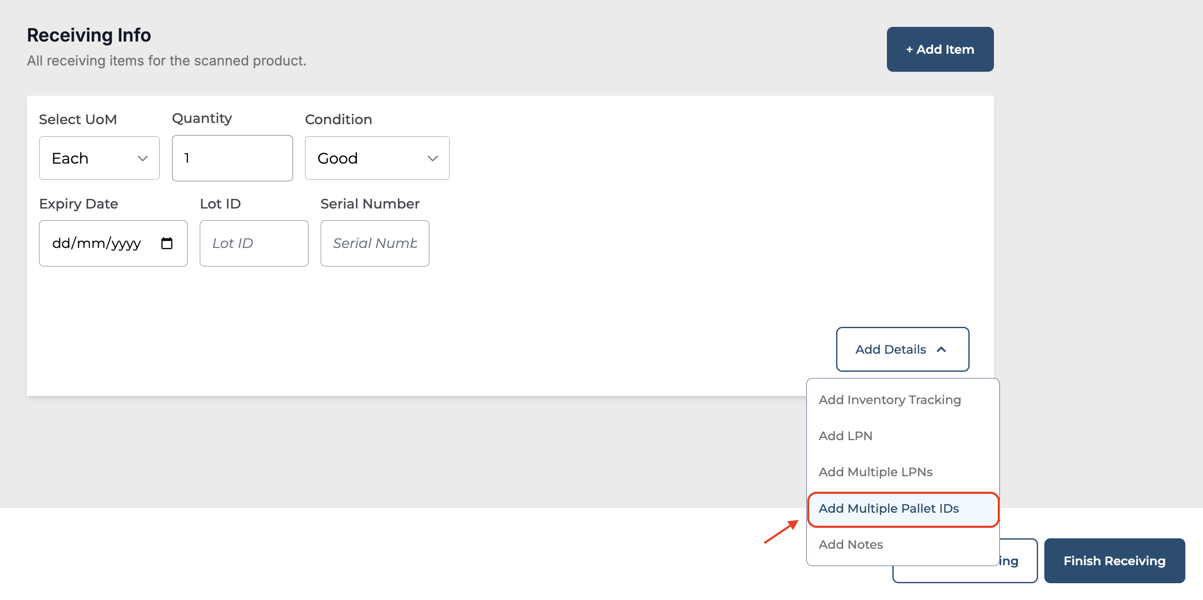Click the partially hidden button behind menu
The image size is (1203, 600).
click(x=1017, y=561)
